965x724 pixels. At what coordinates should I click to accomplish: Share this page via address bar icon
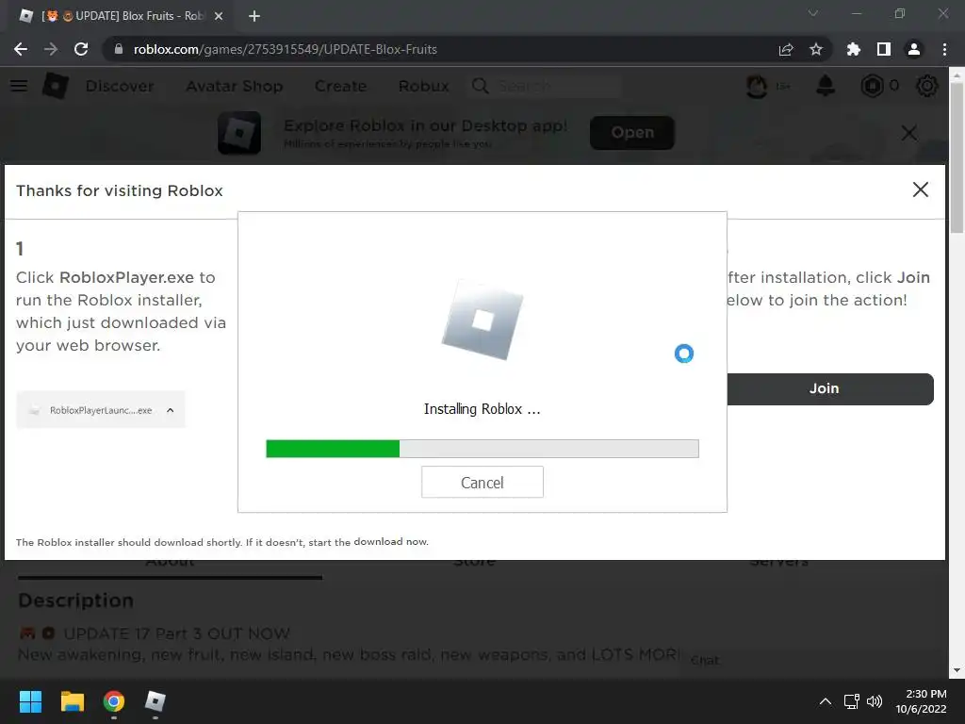click(x=786, y=49)
